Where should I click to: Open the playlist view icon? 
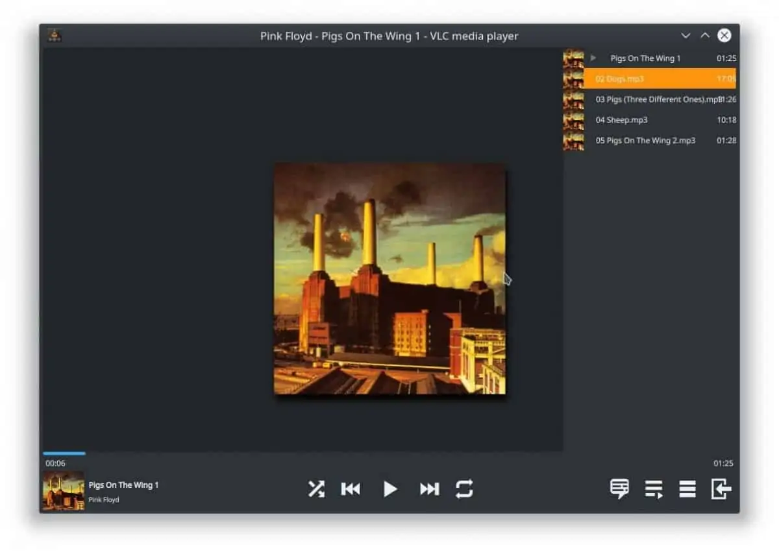(686, 489)
